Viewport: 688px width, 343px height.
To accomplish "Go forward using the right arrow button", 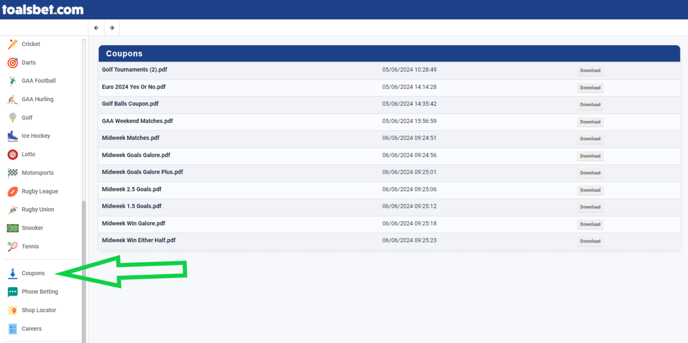I will (x=112, y=28).
